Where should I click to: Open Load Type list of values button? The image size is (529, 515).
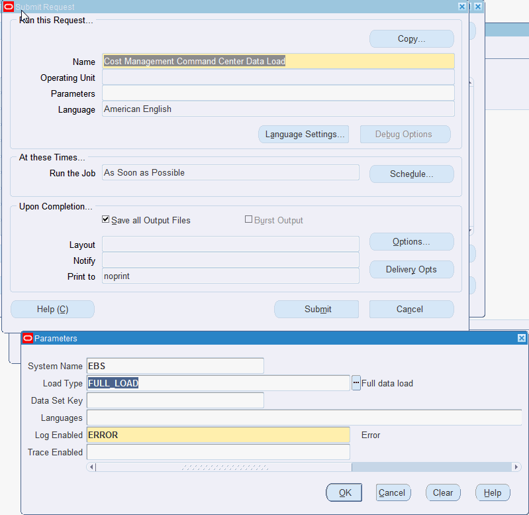tap(356, 383)
